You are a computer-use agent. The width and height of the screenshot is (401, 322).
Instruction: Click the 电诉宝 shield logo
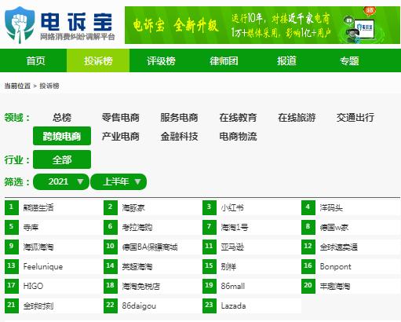pyautogui.click(x=20, y=25)
